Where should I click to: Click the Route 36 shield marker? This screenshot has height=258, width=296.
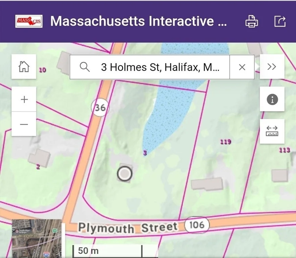(x=100, y=107)
